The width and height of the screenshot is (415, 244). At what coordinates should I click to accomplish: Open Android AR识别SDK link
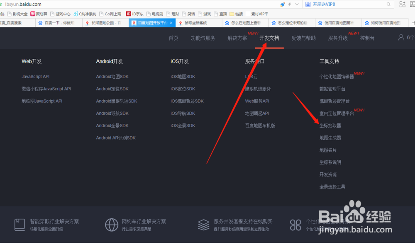point(116,138)
